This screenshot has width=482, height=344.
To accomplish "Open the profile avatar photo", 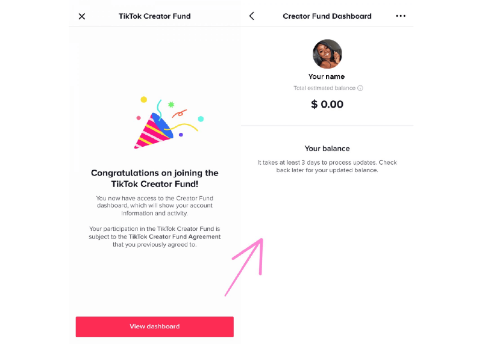I will point(327,54).
